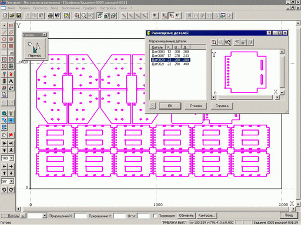The width and height of the screenshot is (301, 225).
Task: Click the Контроль... button
Action: pyautogui.click(x=206, y=216)
